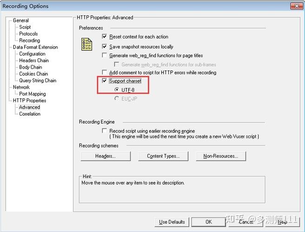Image resolution: width=305 pixels, height=232 pixels.
Task: Uncheck Reset context for each action
Action: (105, 37)
